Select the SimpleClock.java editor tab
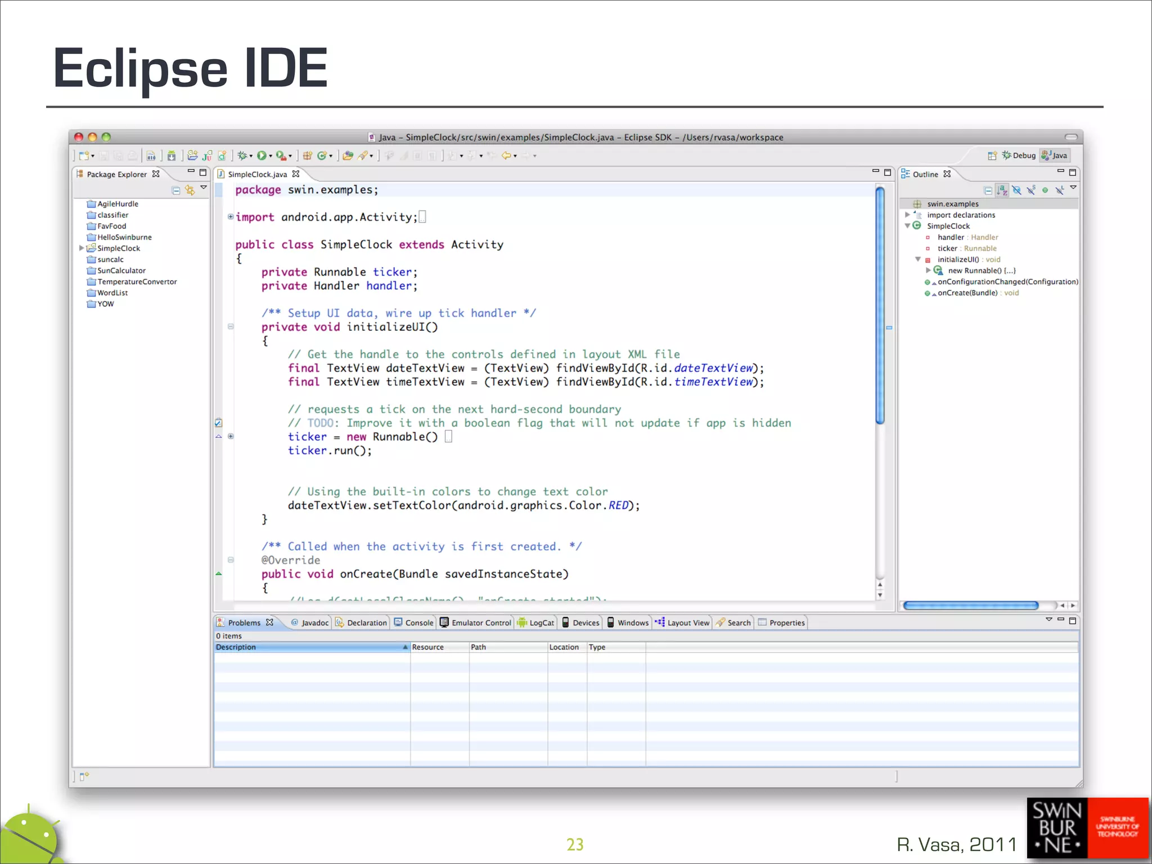The height and width of the screenshot is (864, 1152). (258, 174)
